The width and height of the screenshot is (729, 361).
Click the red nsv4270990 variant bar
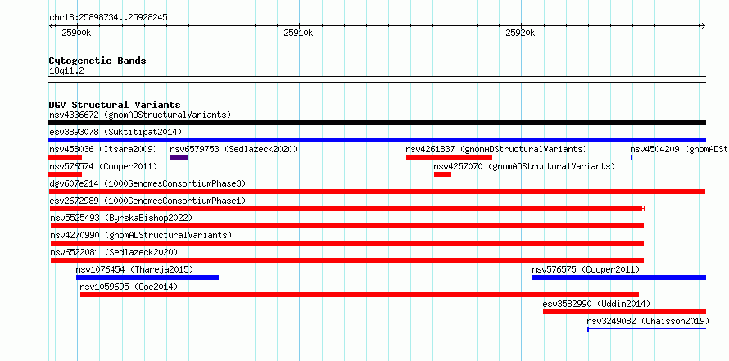[x=347, y=243]
